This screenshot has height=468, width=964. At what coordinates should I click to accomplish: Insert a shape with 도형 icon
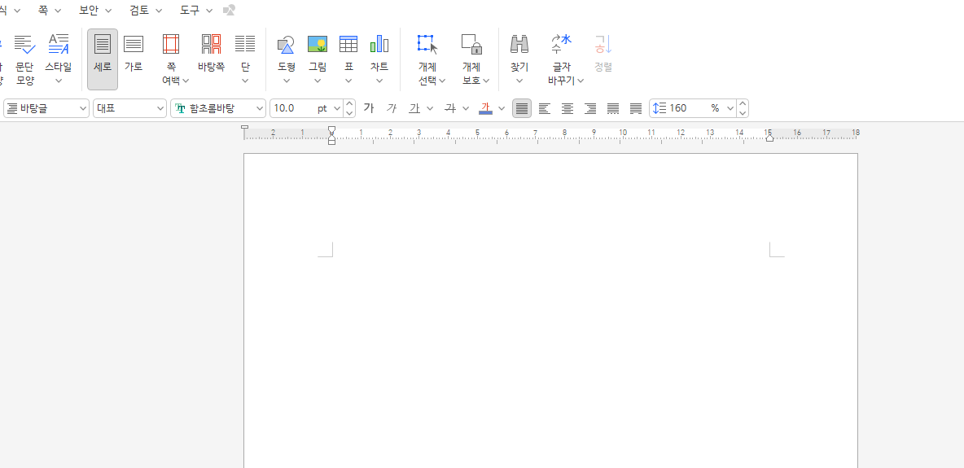pyautogui.click(x=287, y=44)
